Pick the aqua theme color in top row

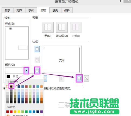click(x=38, y=87)
